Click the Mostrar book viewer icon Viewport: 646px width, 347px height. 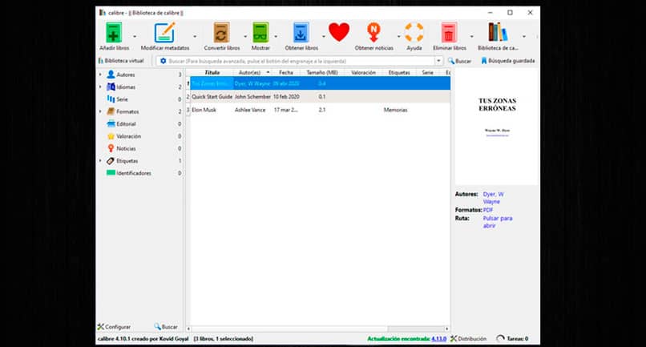260,33
